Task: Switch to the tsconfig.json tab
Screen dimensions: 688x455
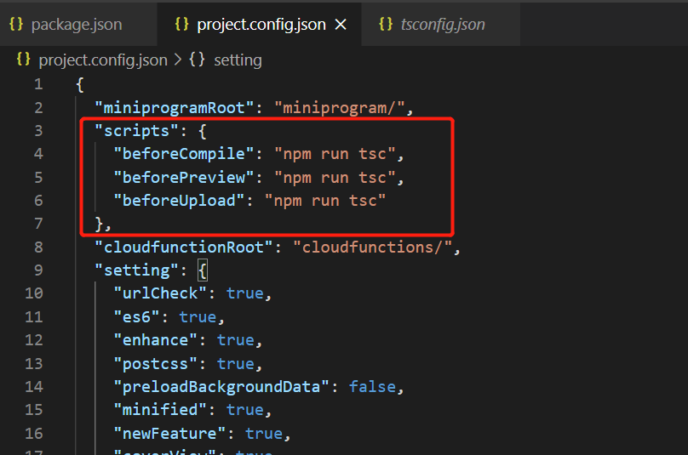Action: pos(442,25)
